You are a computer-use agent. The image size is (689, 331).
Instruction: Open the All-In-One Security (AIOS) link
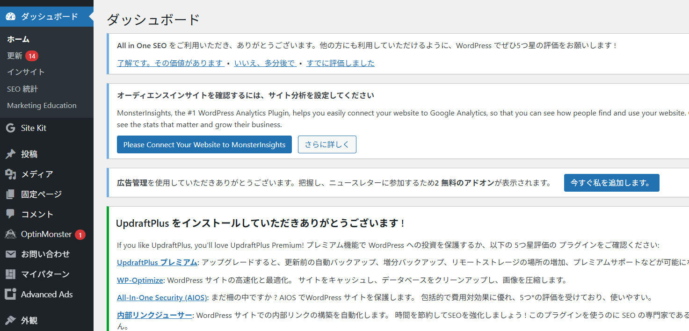point(162,298)
